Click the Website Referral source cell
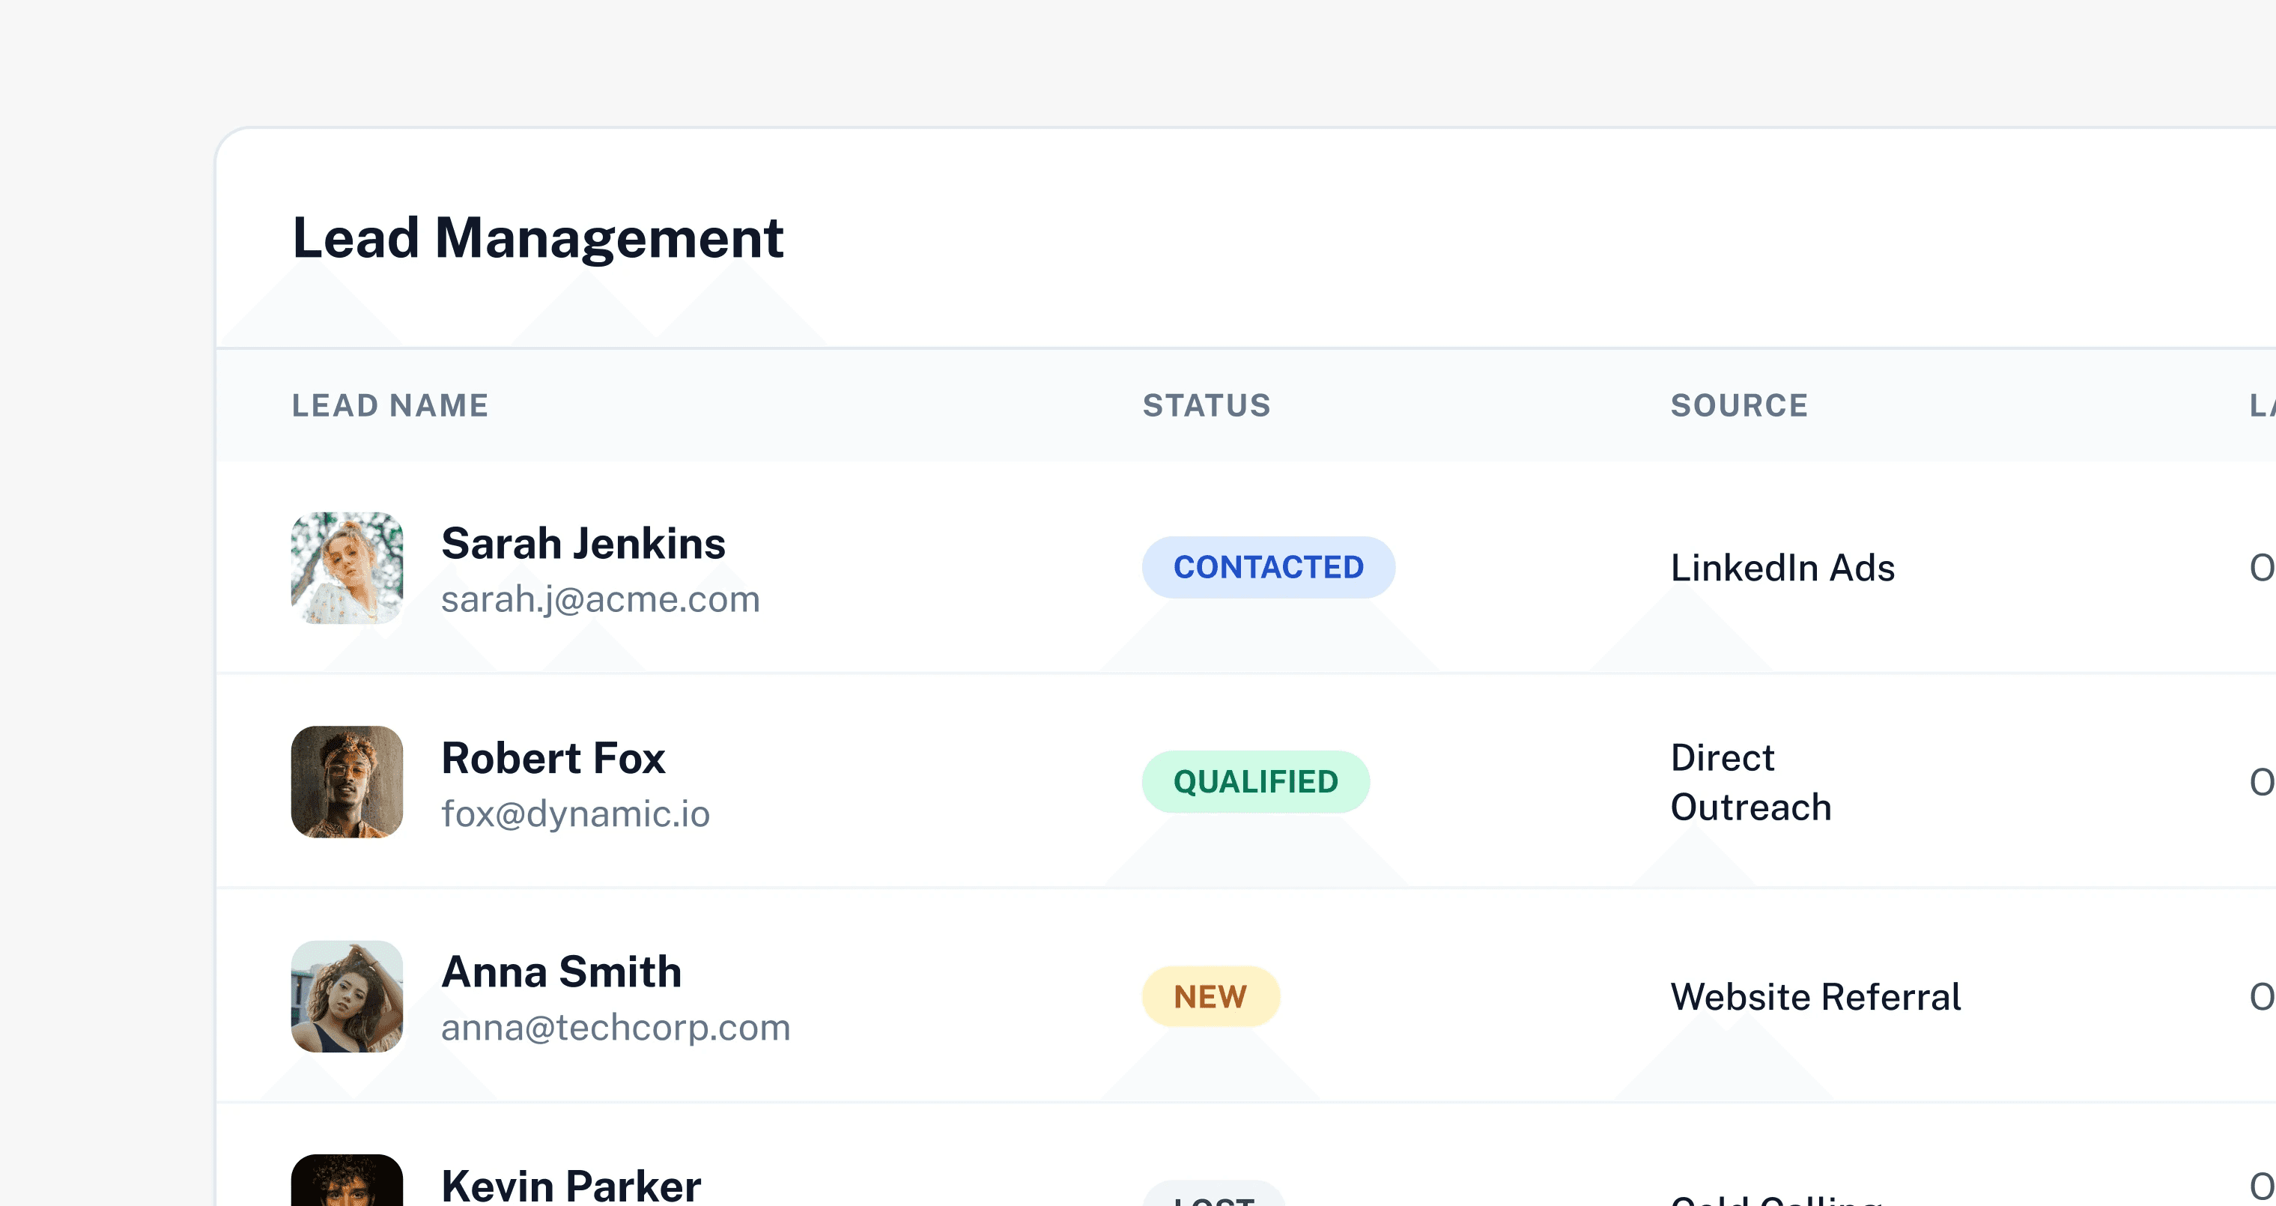 1815,996
